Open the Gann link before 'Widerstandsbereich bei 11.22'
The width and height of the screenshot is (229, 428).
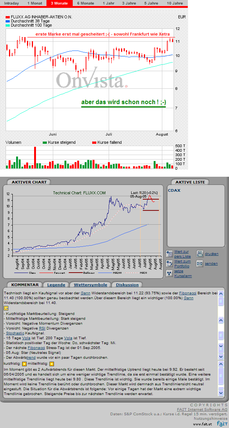[x=85, y=293]
